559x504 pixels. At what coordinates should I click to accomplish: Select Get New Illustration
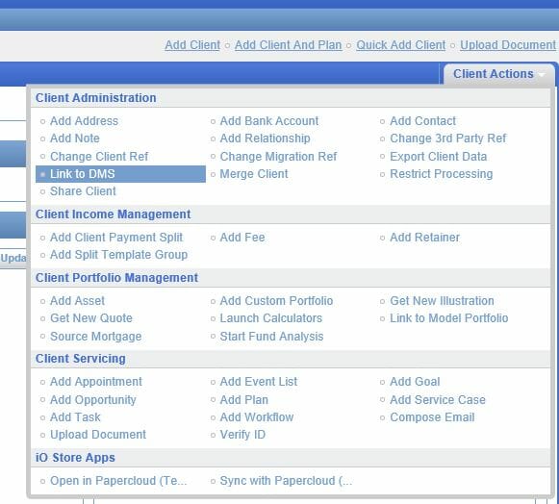coord(442,301)
